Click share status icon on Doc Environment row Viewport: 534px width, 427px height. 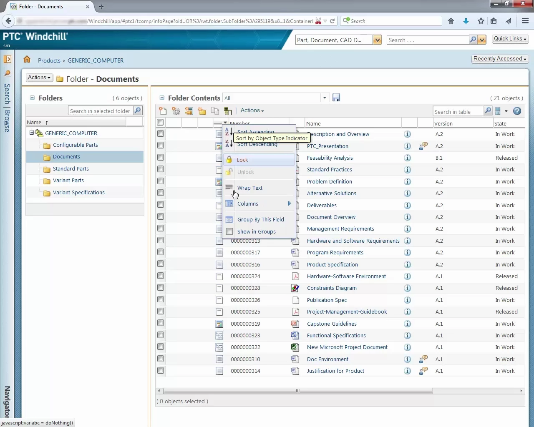(423, 359)
